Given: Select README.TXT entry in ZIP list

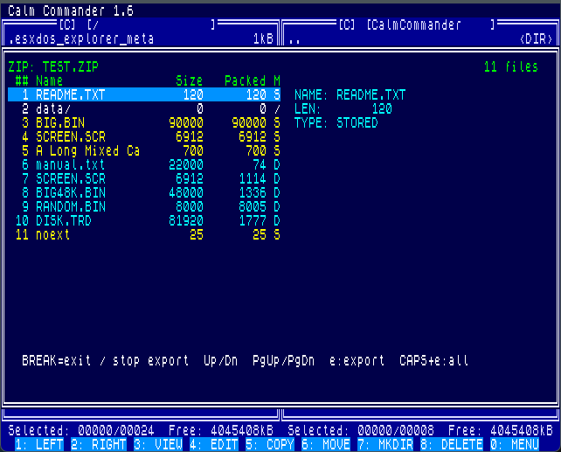Looking at the screenshot, I should tap(144, 94).
